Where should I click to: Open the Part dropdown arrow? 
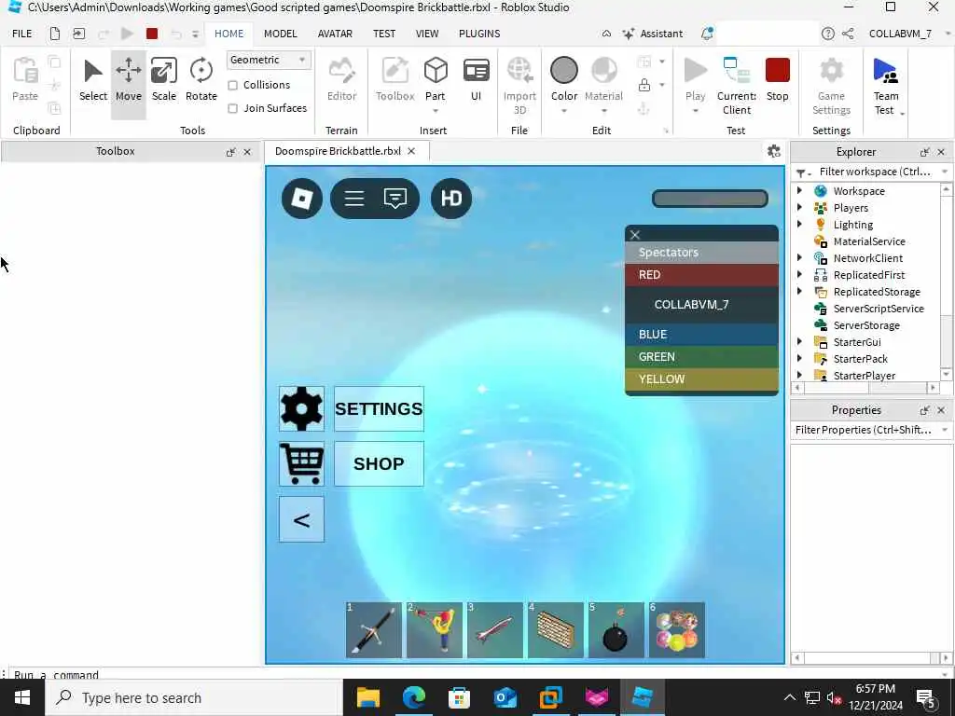(x=436, y=111)
